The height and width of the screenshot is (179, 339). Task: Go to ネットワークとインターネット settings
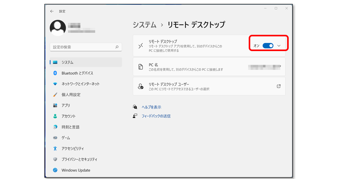click(x=86, y=84)
